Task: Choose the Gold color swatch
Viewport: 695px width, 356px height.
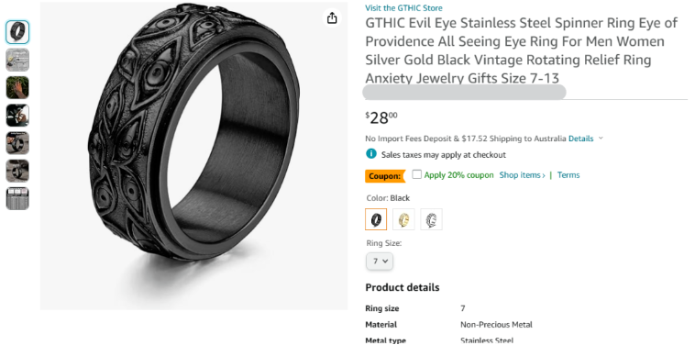Action: (403, 219)
